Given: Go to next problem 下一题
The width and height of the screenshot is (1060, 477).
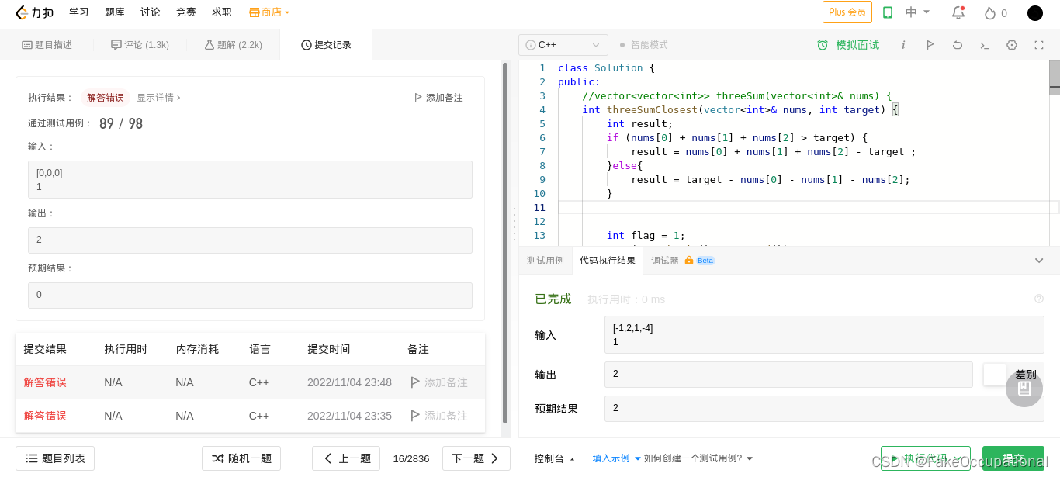Looking at the screenshot, I should tap(476, 458).
